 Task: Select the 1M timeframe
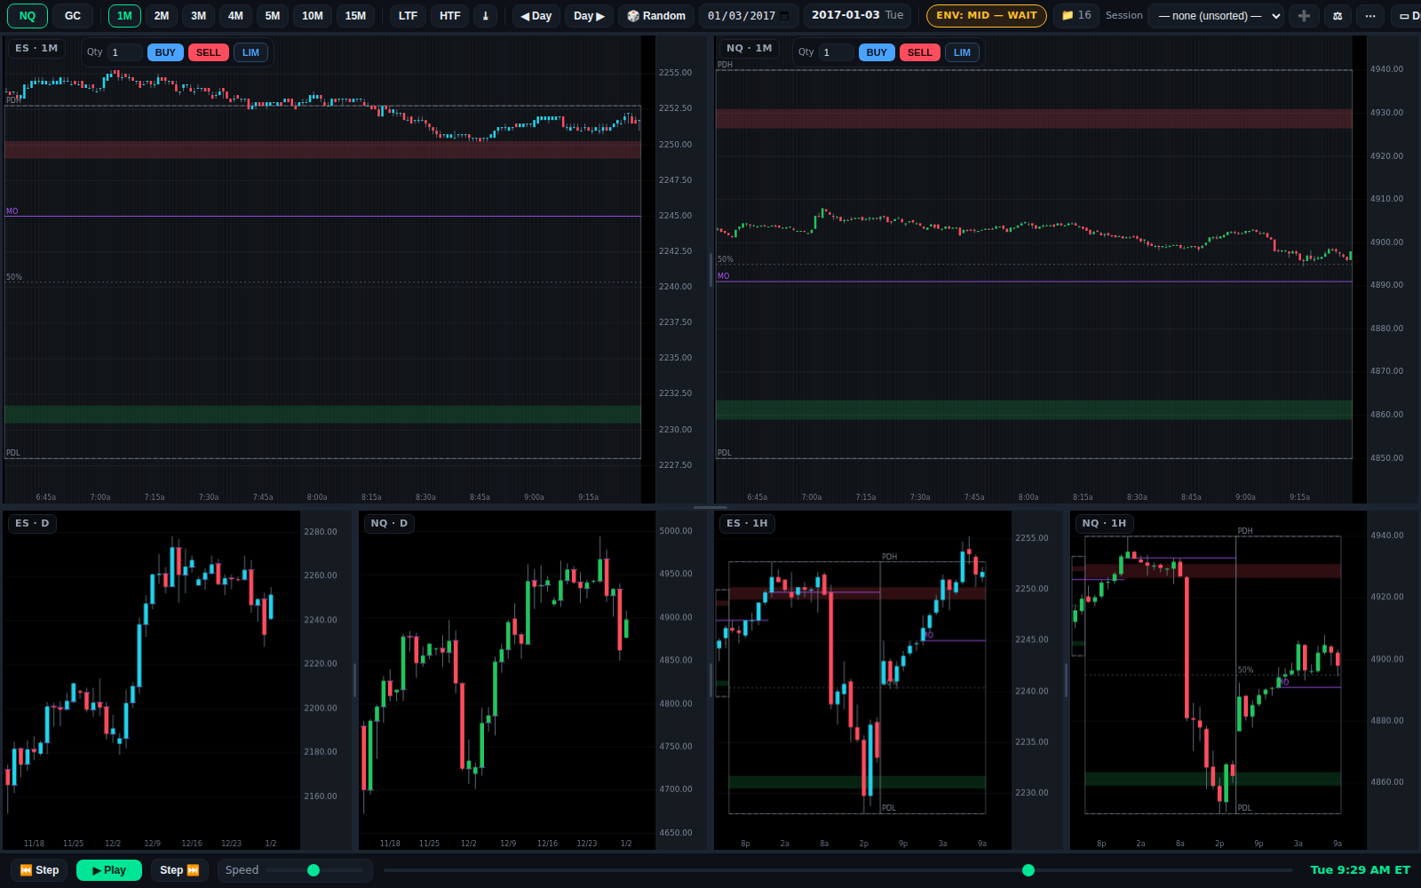[x=124, y=16]
